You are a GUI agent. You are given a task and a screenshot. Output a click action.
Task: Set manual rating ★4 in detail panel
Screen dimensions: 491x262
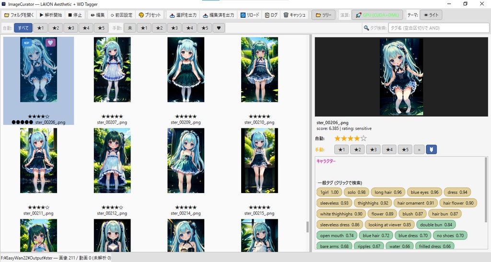(389, 149)
